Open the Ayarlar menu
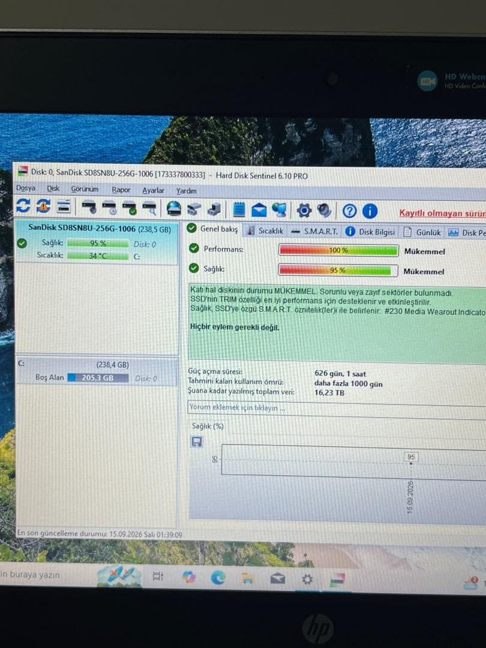The height and width of the screenshot is (648, 486). coord(154,191)
